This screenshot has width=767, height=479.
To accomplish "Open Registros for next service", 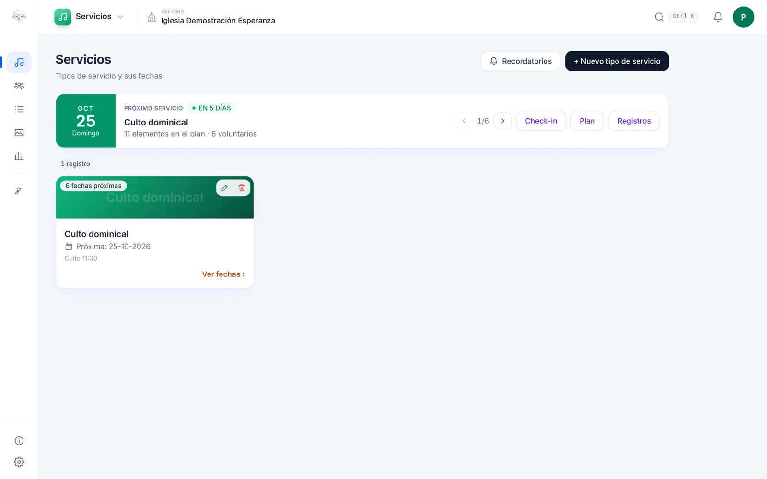I will (634, 121).
